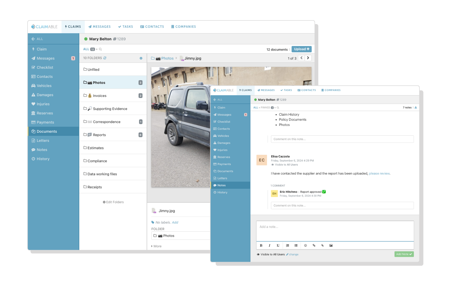Click the Claimable logo in the documents window
This screenshot has height=293, width=474.
point(44,27)
